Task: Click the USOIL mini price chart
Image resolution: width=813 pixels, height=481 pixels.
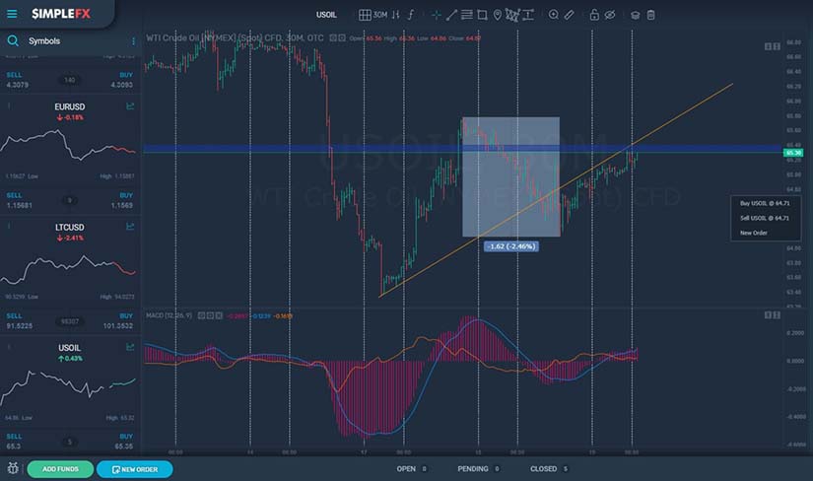Action: (x=68, y=388)
